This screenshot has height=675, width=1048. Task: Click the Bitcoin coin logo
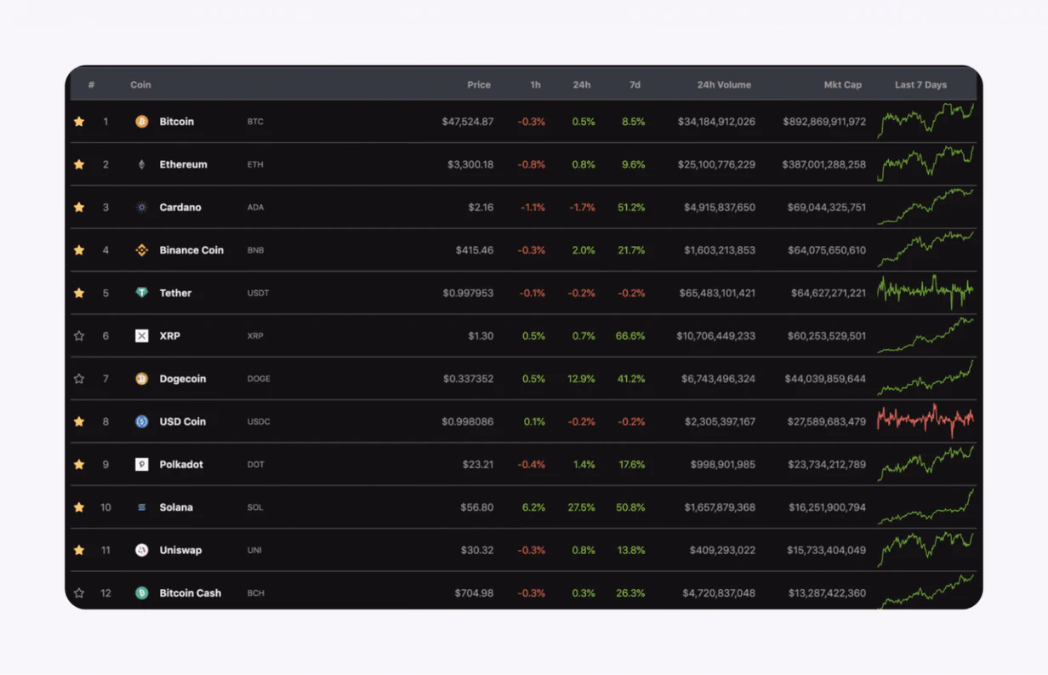tap(142, 122)
